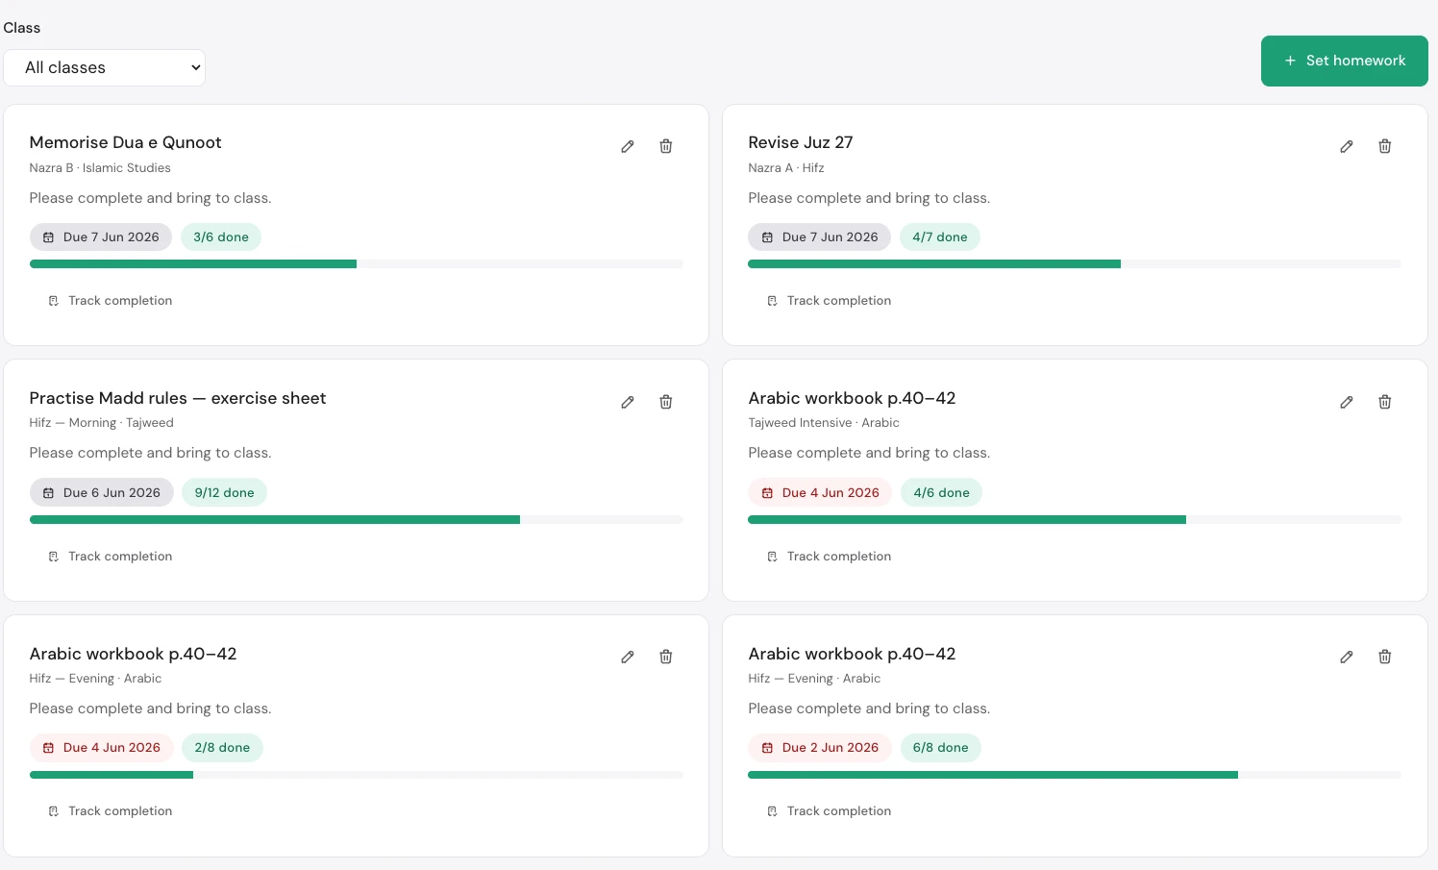Click progress bar under 4/6 done
The height and width of the screenshot is (870, 1438).
click(x=1075, y=519)
